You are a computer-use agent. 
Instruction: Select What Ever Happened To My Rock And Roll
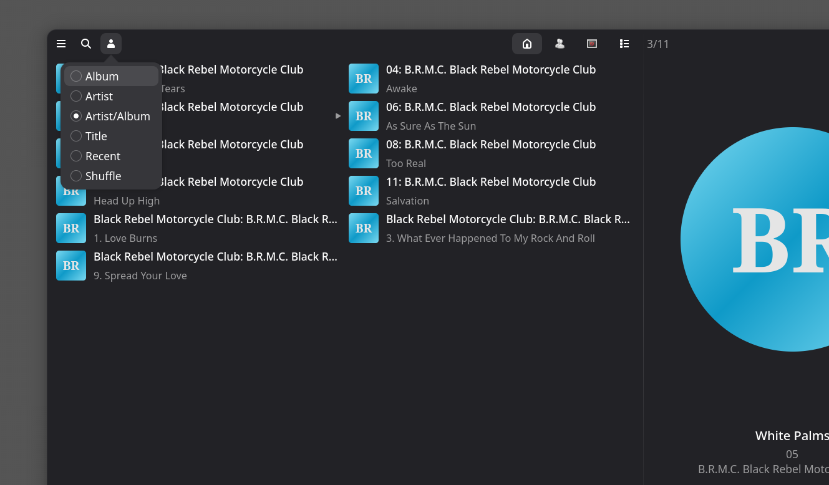[490, 238]
